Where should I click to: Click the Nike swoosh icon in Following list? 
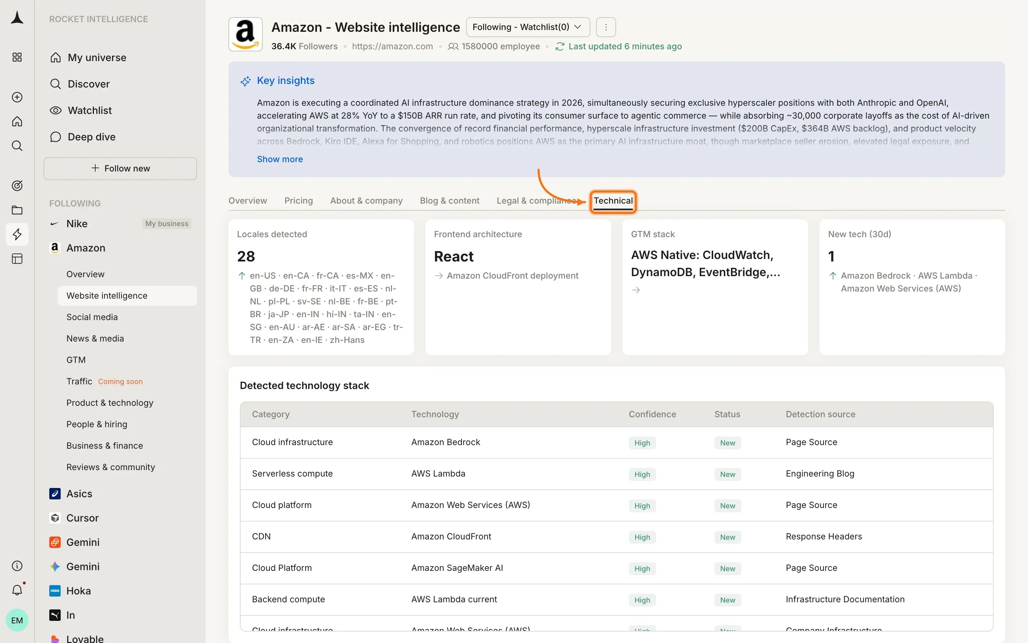(55, 224)
